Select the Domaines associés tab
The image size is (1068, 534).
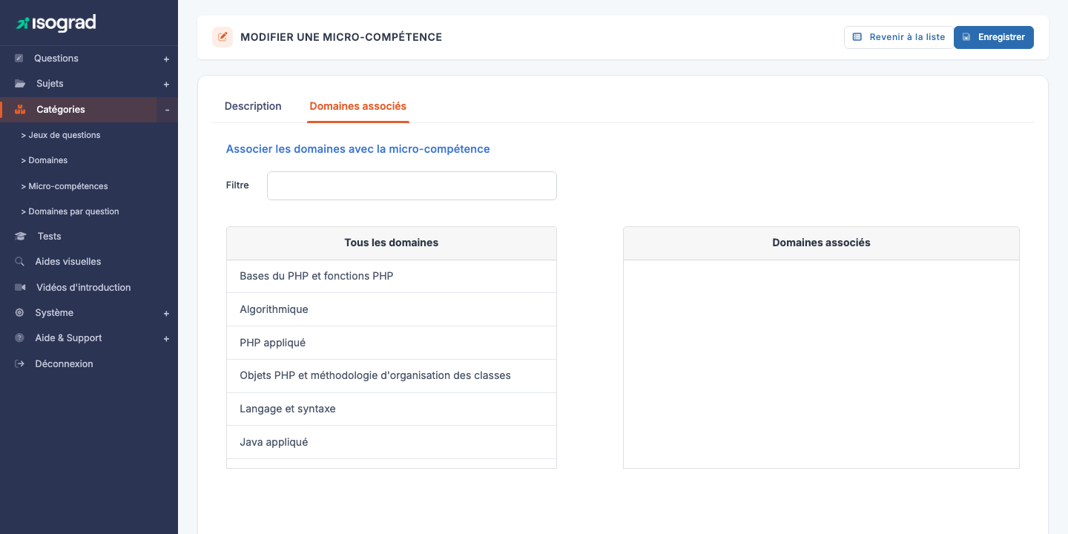358,106
